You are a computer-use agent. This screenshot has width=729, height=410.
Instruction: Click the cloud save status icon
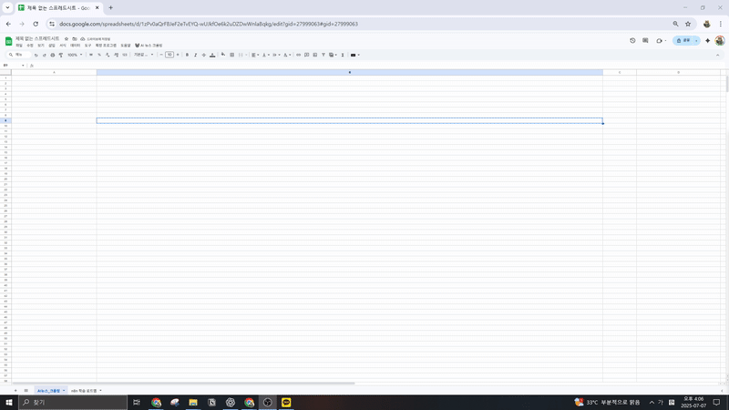pos(83,39)
